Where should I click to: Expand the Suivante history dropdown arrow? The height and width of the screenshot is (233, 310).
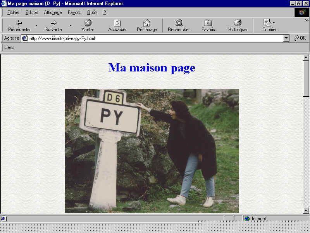click(x=71, y=25)
